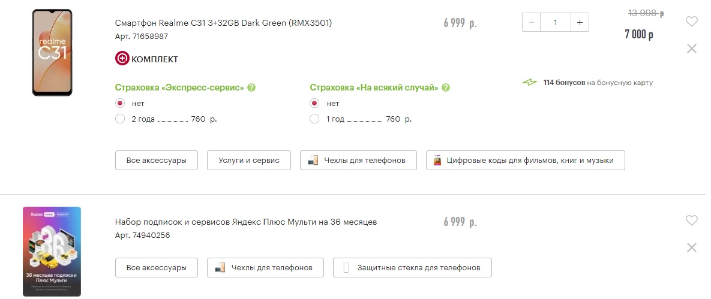Open «Защитные стекла для телефонов» category
711x299 pixels.
(x=412, y=268)
